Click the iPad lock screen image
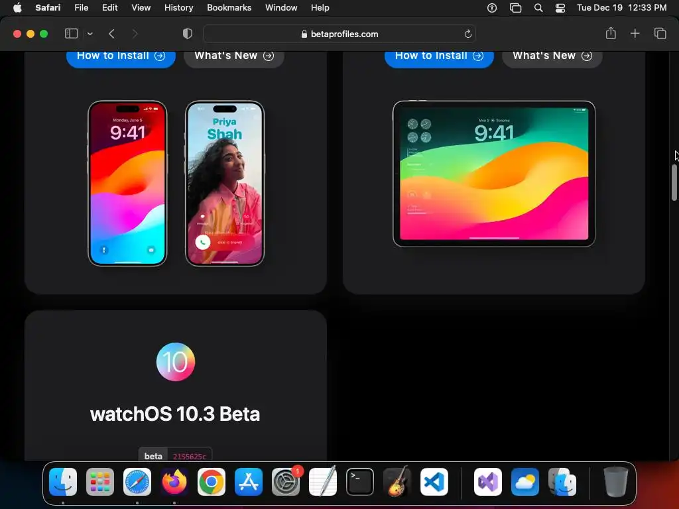Screen dimensions: 679x509 click(x=493, y=174)
